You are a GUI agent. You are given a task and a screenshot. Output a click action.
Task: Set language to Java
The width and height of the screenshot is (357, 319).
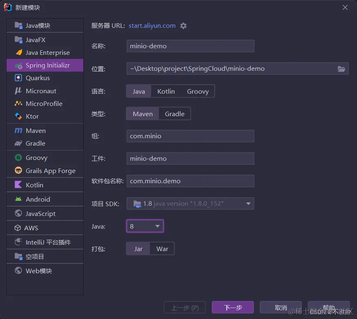tap(138, 91)
